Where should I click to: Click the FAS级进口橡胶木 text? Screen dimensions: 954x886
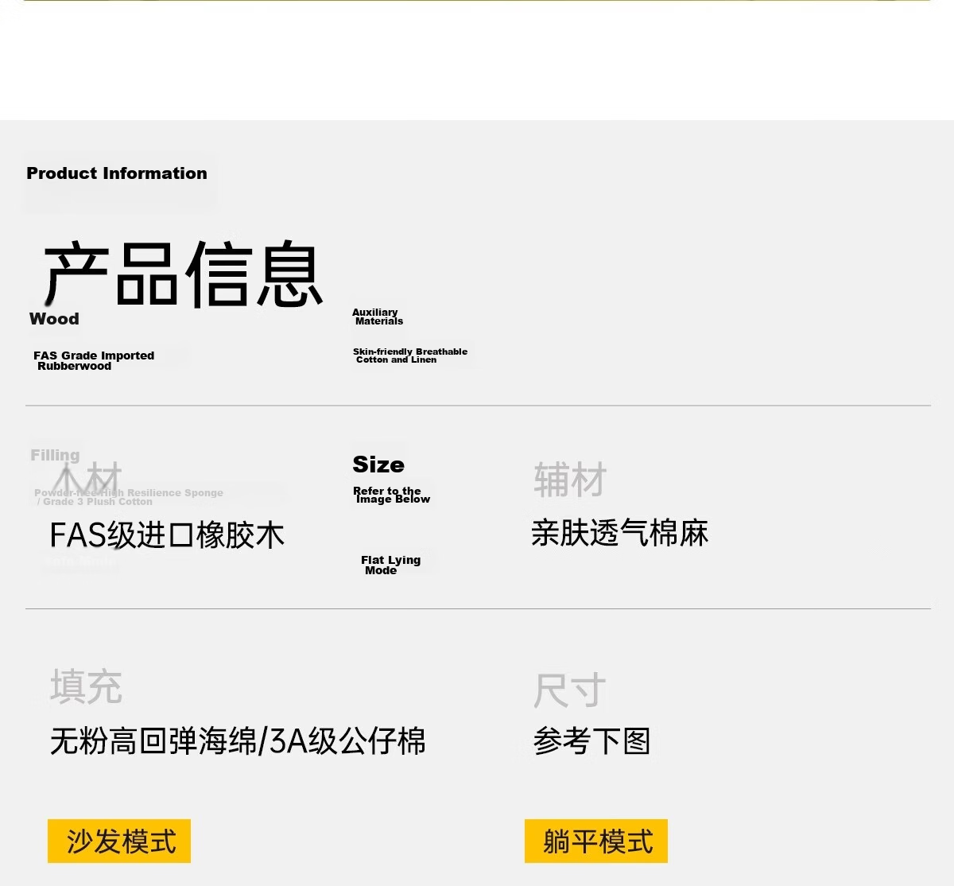(x=167, y=535)
